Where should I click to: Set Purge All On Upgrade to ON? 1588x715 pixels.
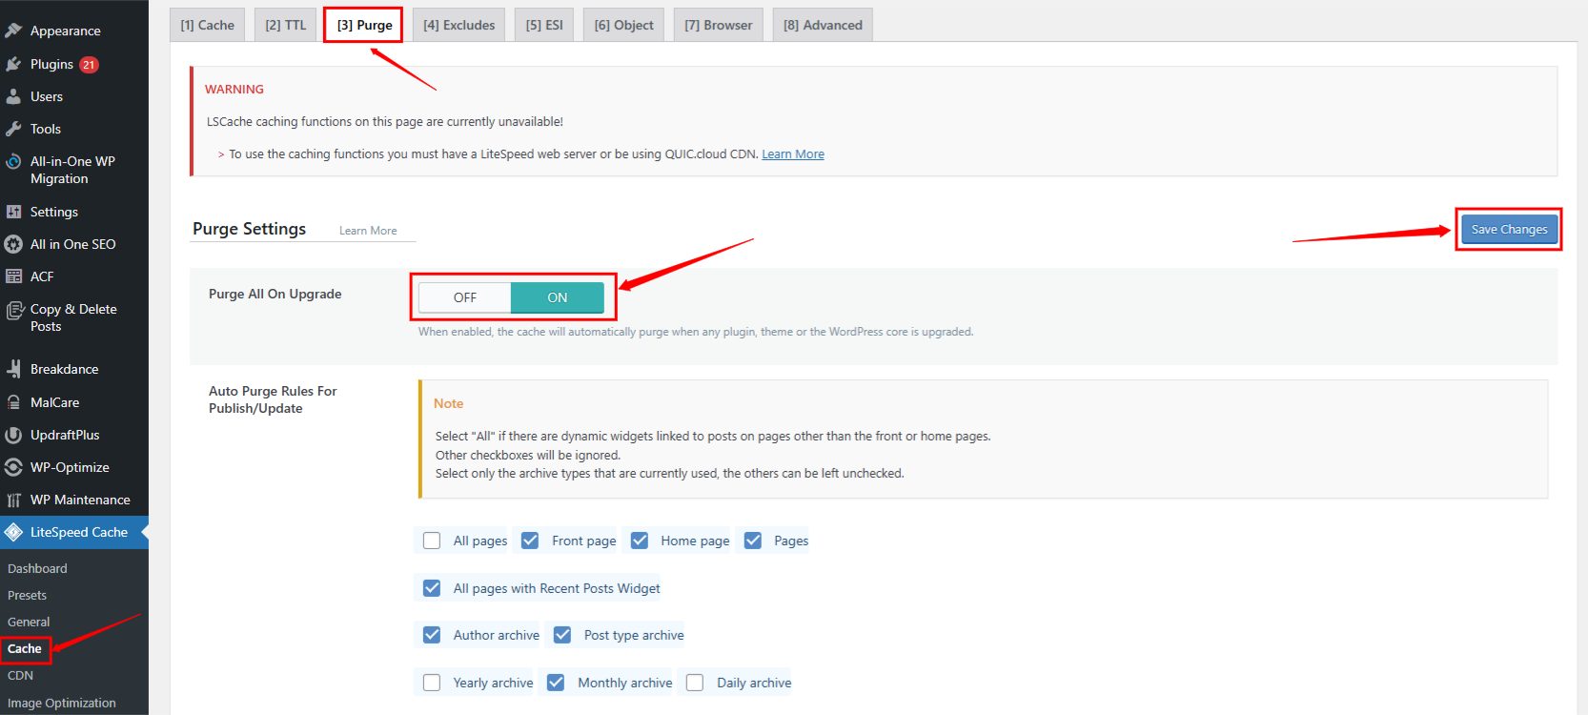558,297
